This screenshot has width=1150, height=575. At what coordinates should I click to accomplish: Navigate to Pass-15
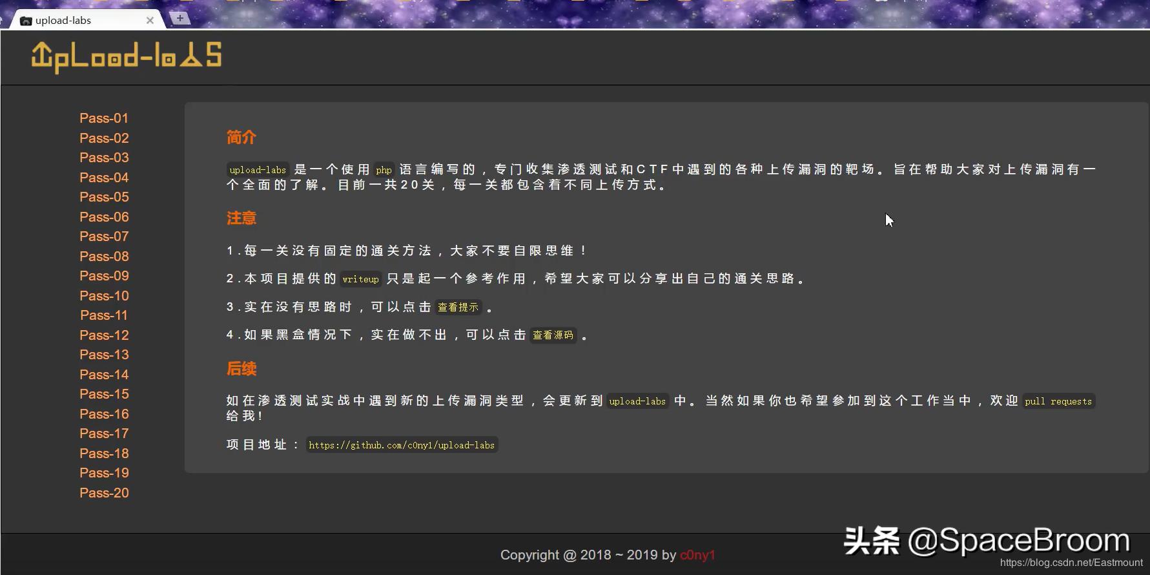pos(104,394)
